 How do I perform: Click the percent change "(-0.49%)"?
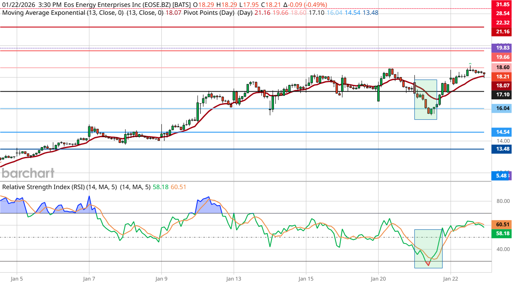pyautogui.click(x=316, y=5)
